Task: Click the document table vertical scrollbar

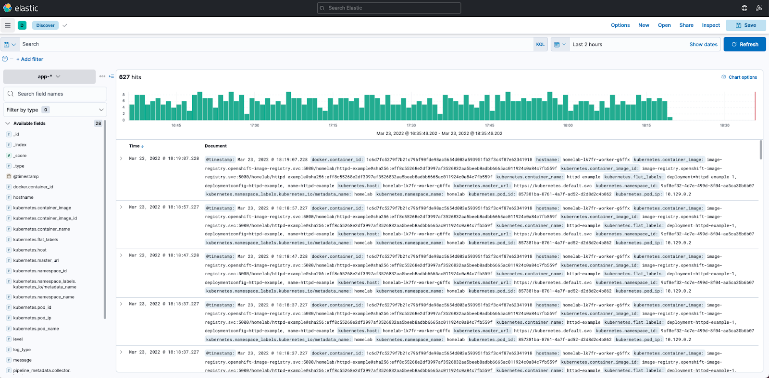Action: (761, 150)
